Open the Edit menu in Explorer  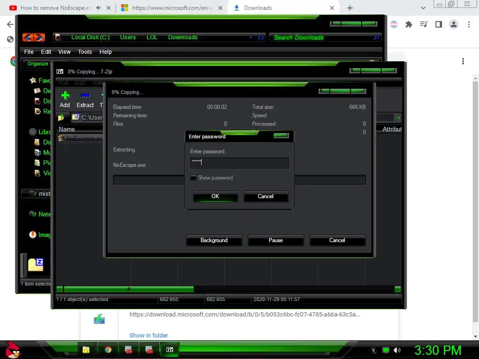pyautogui.click(x=46, y=52)
